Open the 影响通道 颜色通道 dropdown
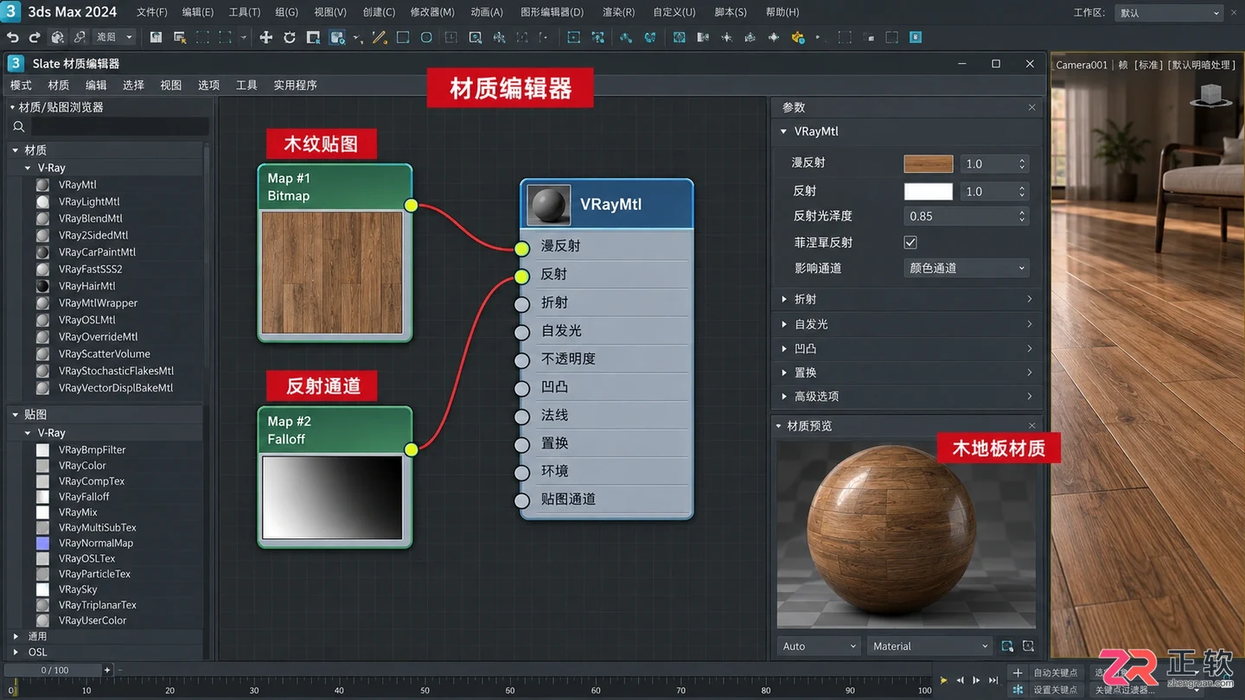Image resolution: width=1245 pixels, height=700 pixels. [966, 269]
